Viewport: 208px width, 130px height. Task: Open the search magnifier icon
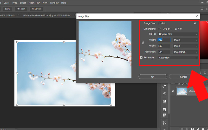click(x=202, y=9)
